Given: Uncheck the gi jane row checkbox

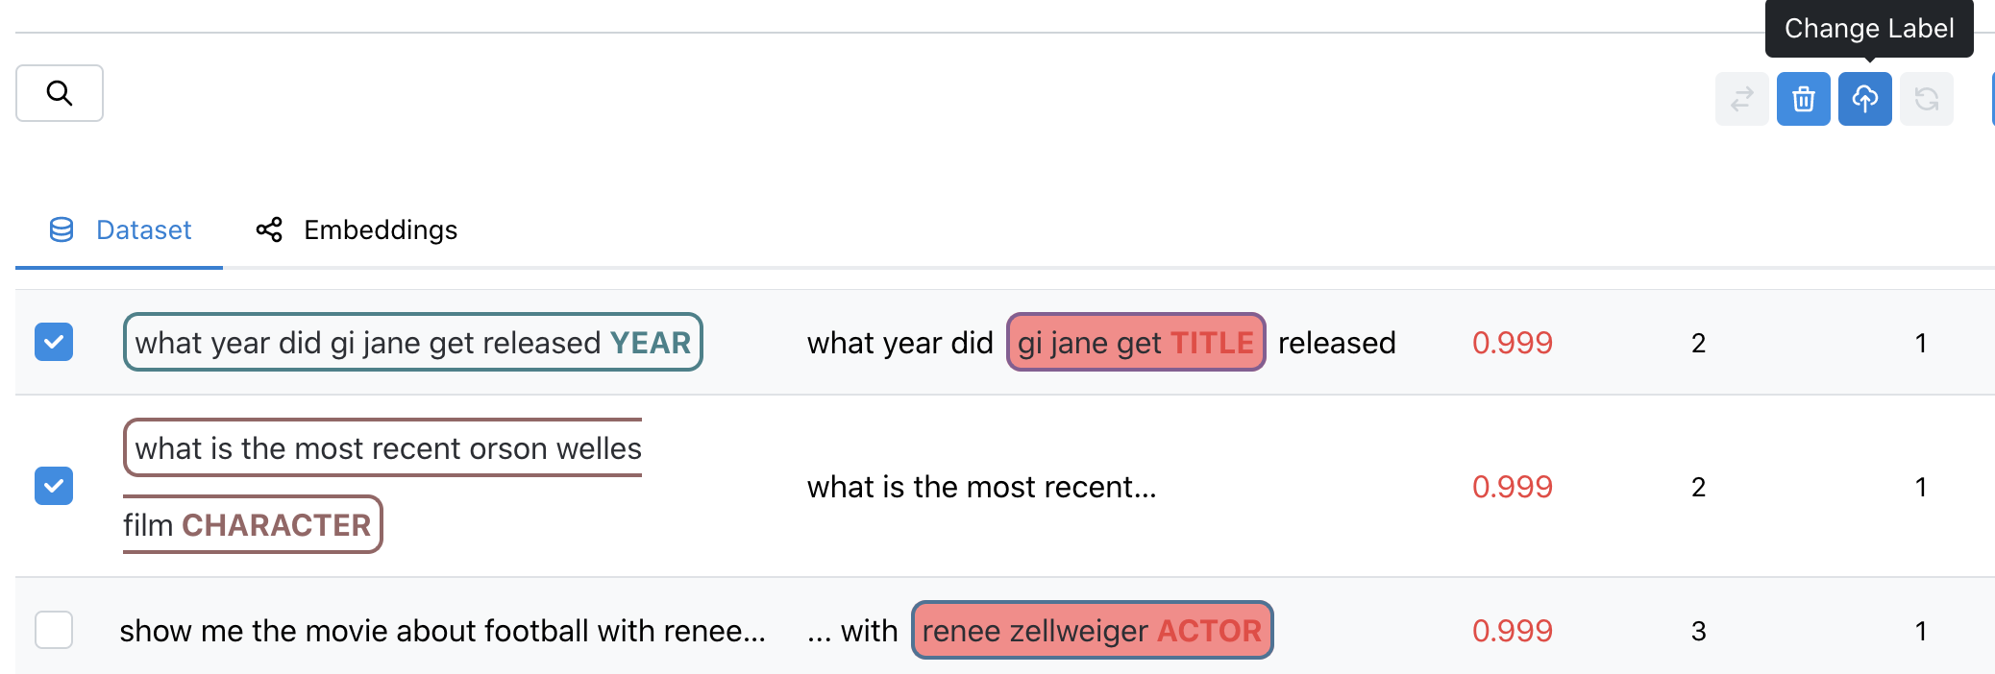Looking at the screenshot, I should click(54, 342).
